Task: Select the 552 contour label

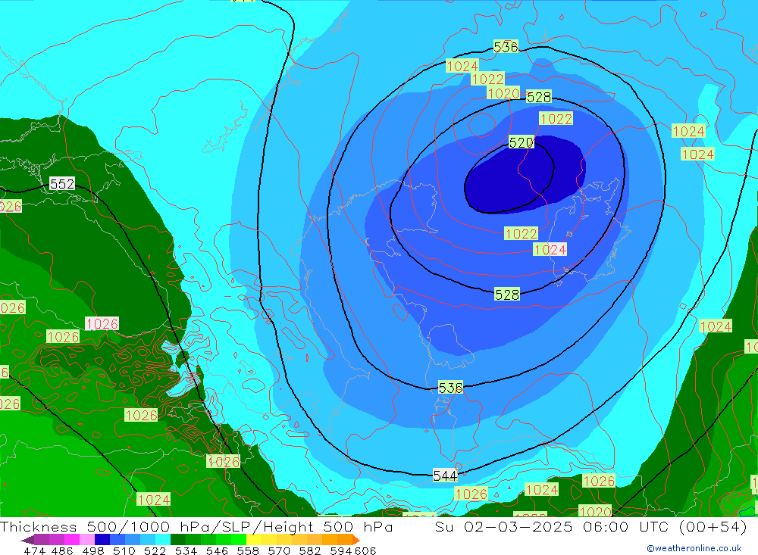Action: pos(62,184)
